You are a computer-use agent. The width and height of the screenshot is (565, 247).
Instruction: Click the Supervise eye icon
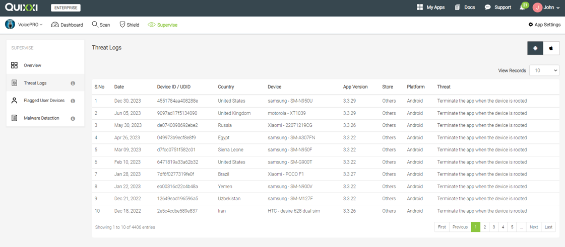tap(151, 25)
